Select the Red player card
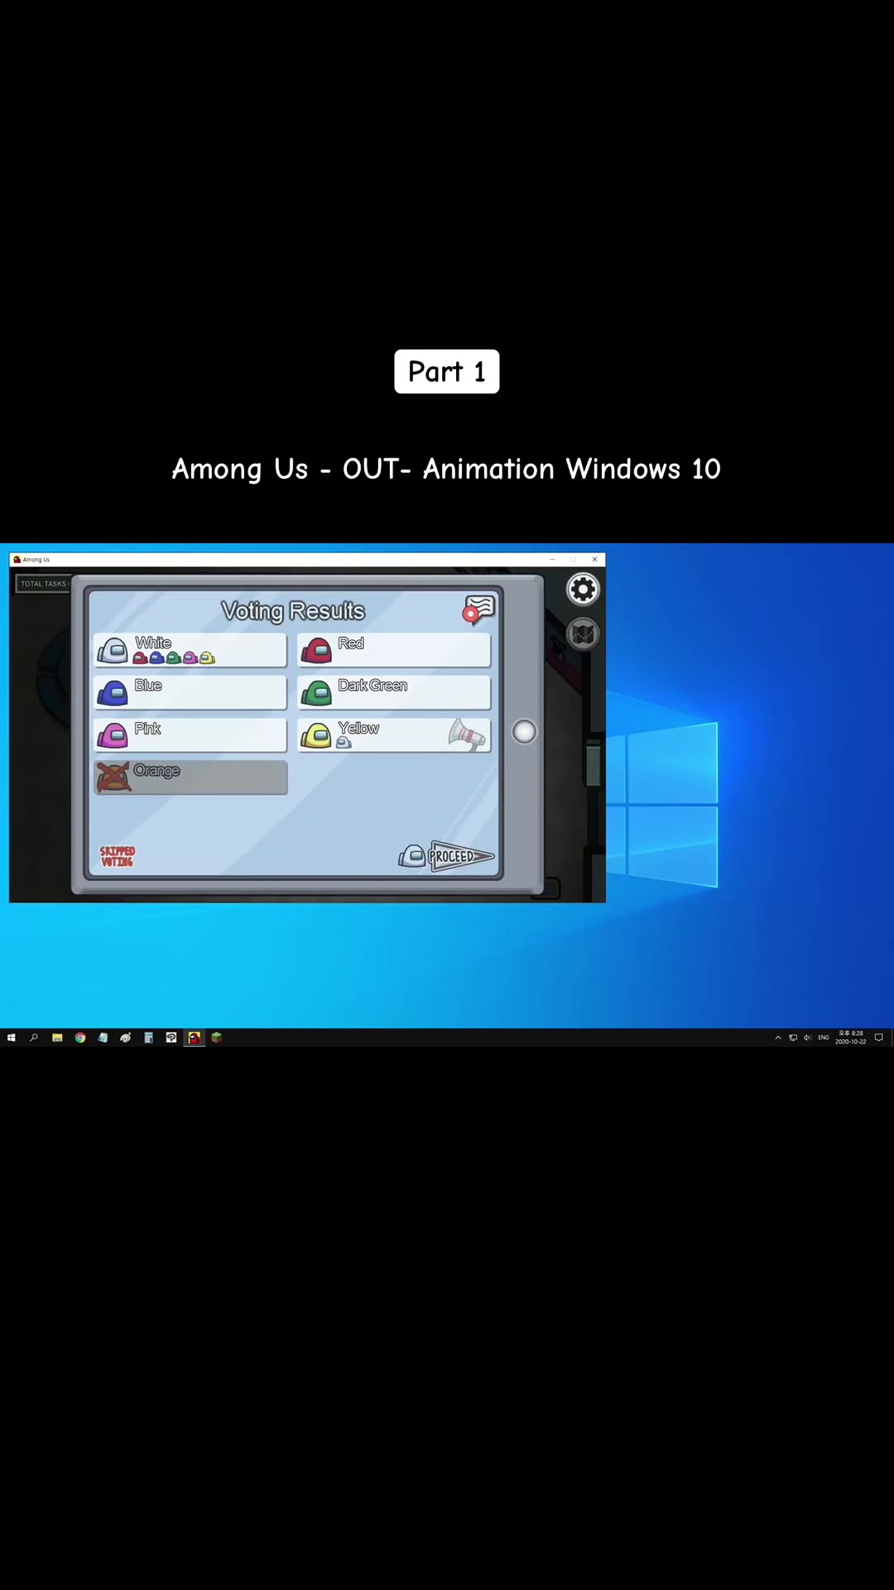The width and height of the screenshot is (894, 1590). (394, 651)
